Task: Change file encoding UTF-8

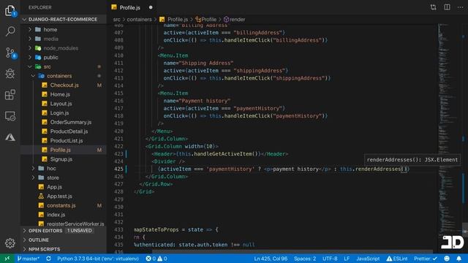Action: click(x=330, y=259)
